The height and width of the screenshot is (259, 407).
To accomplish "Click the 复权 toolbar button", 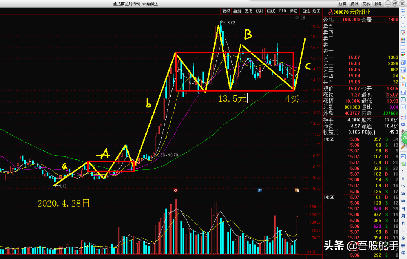I will (226, 11).
